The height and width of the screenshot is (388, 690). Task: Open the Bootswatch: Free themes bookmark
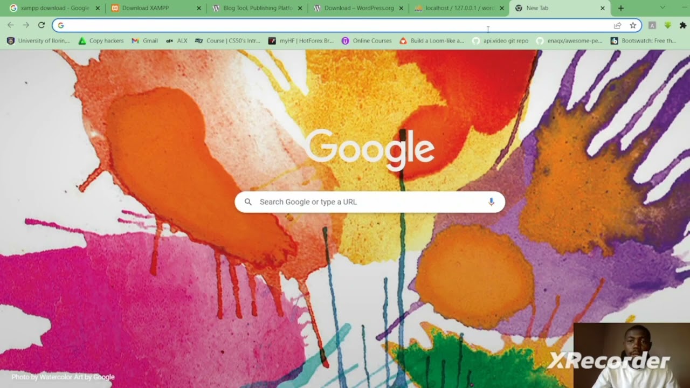click(x=643, y=41)
